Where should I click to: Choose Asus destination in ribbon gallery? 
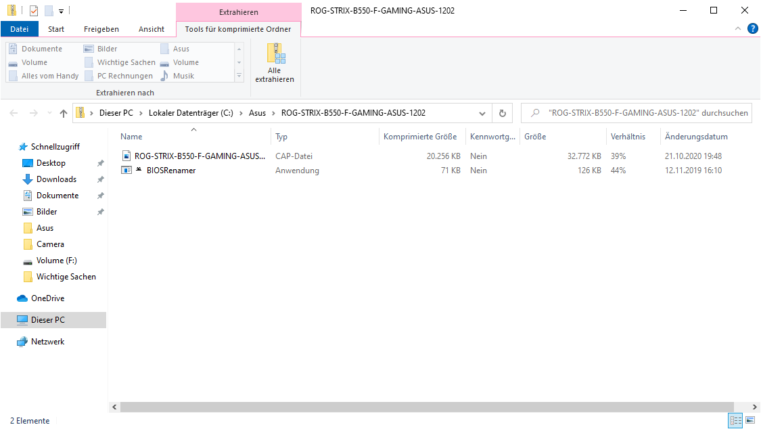coord(175,49)
